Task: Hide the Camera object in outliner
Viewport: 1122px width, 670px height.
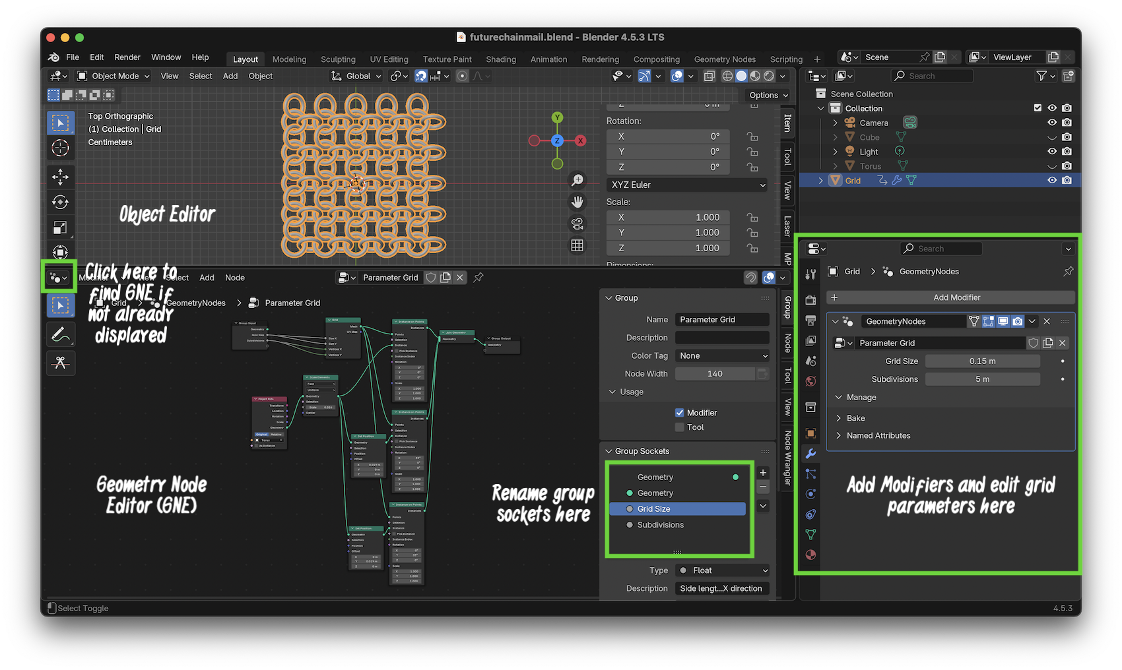Action: pyautogui.click(x=1052, y=123)
